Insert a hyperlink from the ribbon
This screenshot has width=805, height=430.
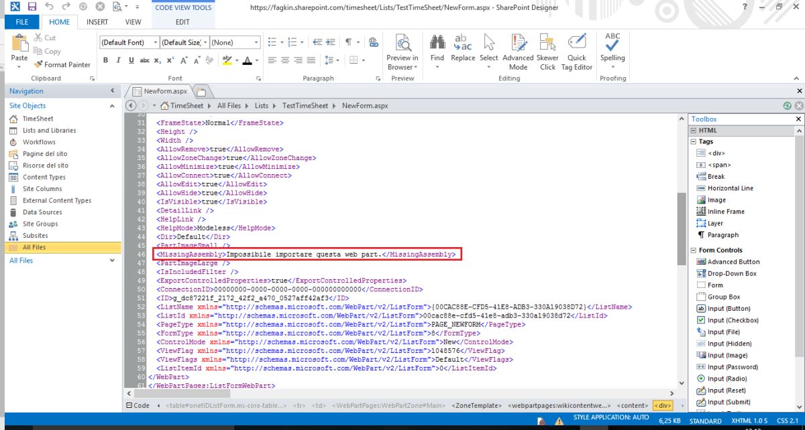(x=374, y=42)
